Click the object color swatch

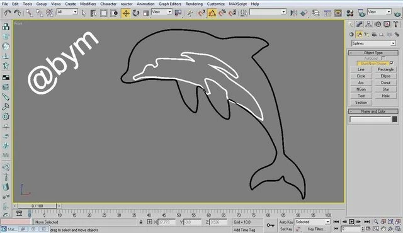point(395,119)
